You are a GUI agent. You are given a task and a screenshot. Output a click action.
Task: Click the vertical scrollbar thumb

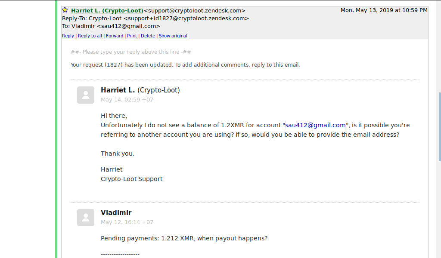440,127
